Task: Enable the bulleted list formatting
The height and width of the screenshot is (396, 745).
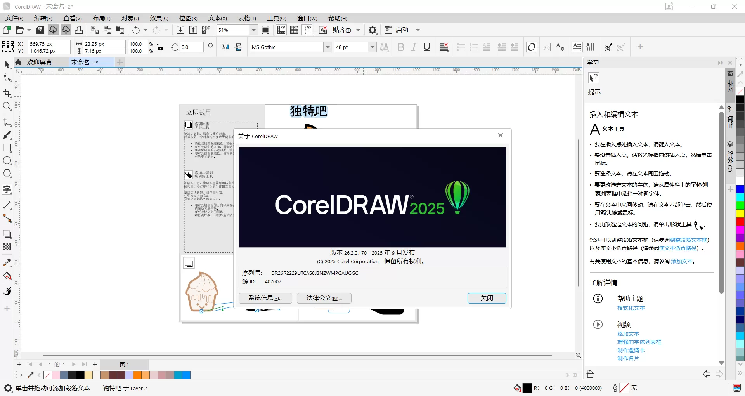Action: [x=461, y=47]
